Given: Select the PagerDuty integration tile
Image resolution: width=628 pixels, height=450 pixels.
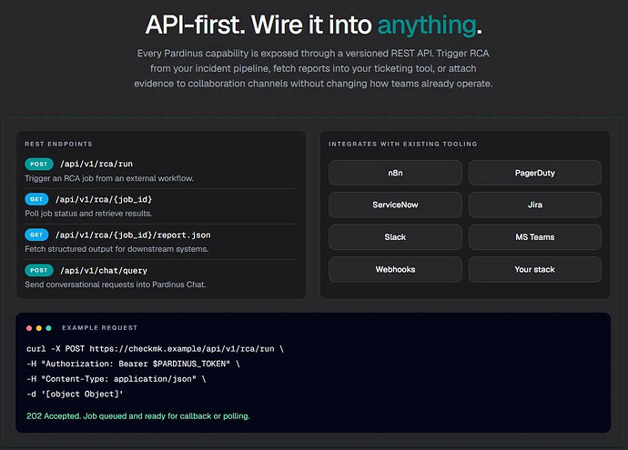Looking at the screenshot, I should pos(534,173).
